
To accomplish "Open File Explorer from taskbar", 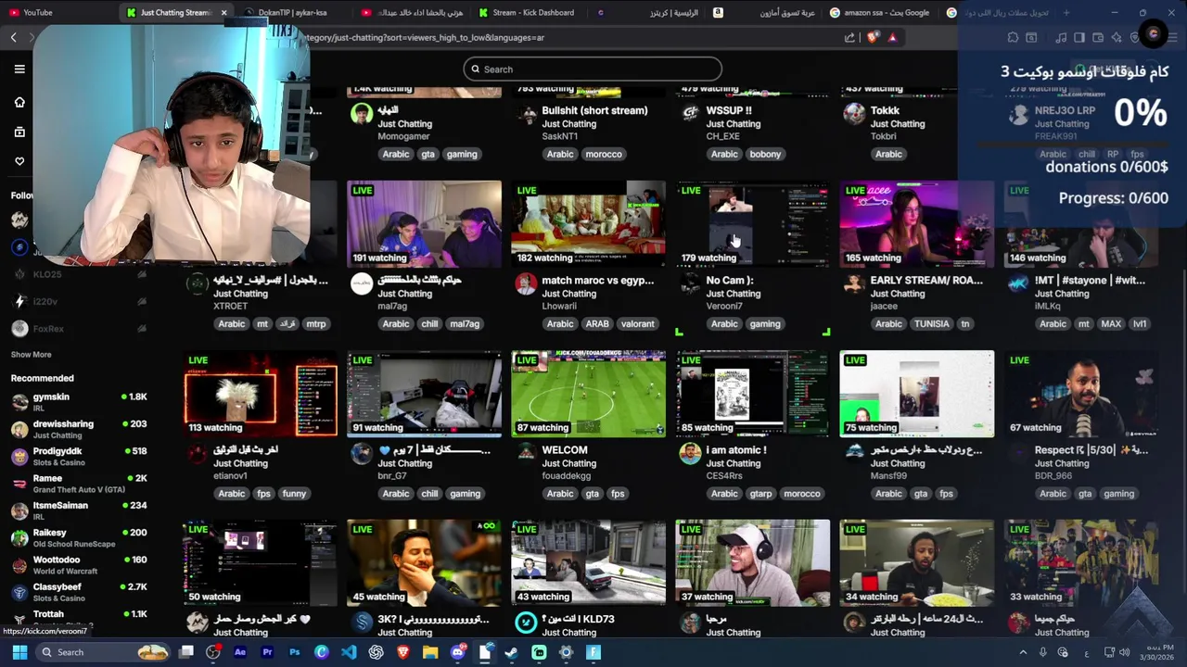I will point(430,652).
